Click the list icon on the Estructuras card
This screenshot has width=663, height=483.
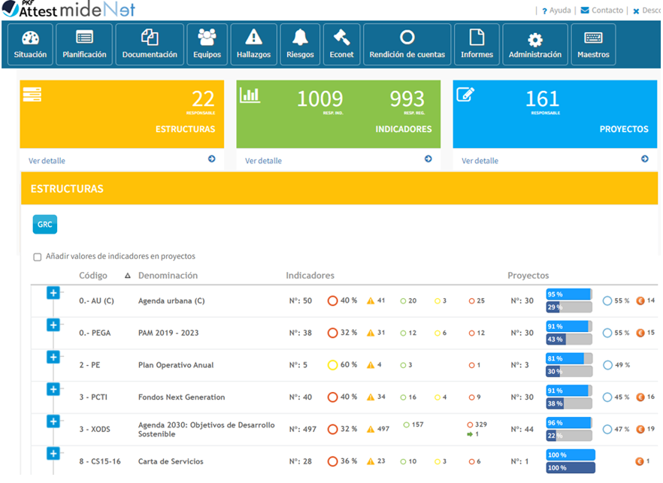pyautogui.click(x=32, y=94)
